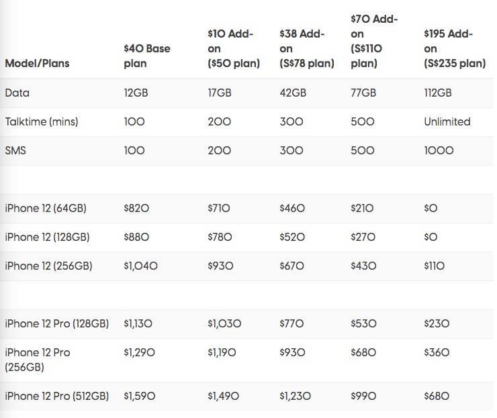
Task: Click the 112GB data cell
Action: coord(438,93)
